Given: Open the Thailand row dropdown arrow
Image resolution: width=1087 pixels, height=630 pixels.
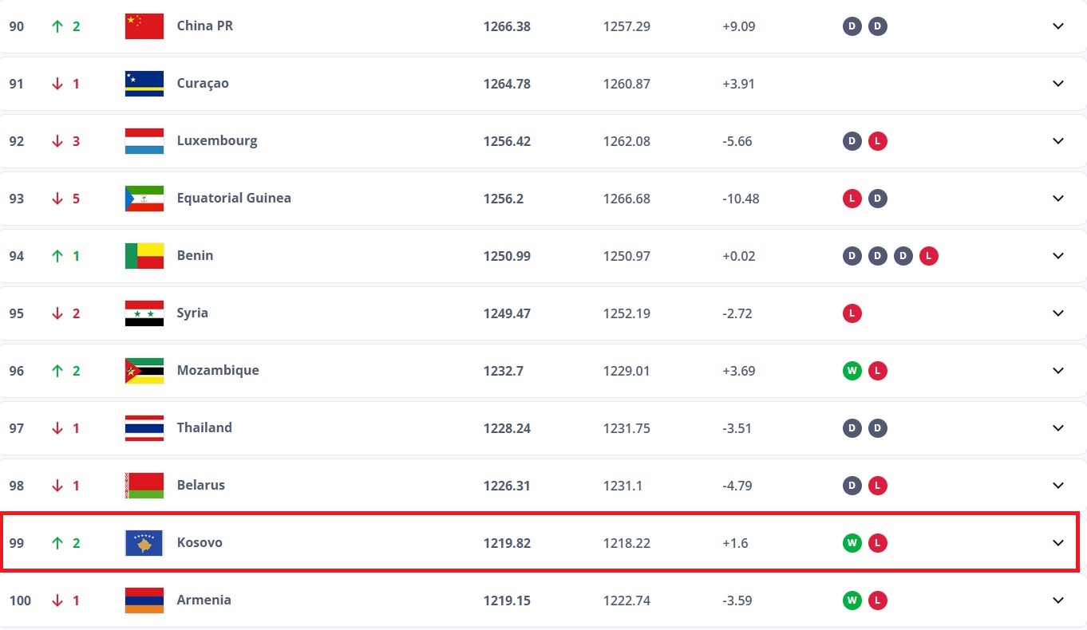Looking at the screenshot, I should pos(1058,428).
